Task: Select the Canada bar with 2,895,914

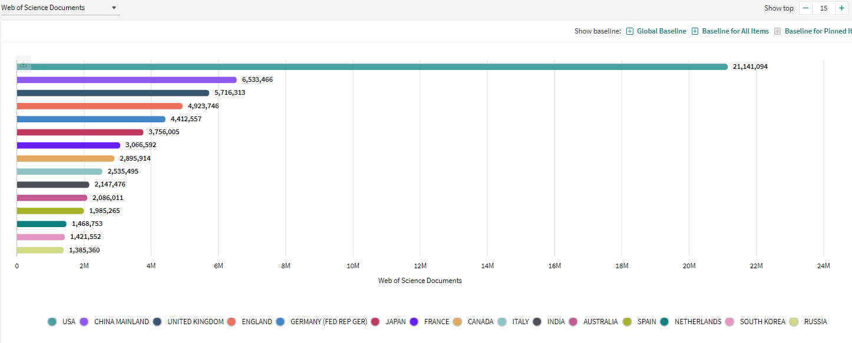Action: click(65, 158)
